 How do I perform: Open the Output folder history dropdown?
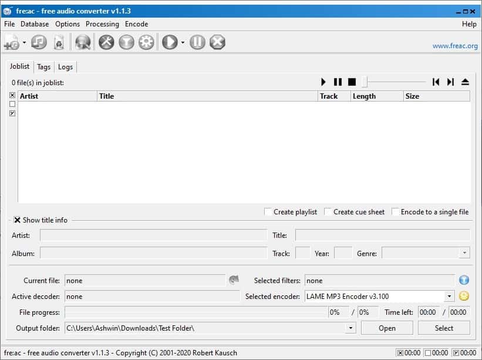click(350, 328)
